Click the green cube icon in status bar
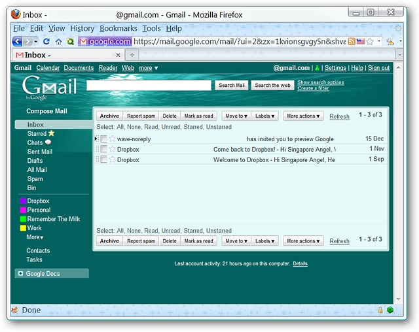 coord(390,310)
